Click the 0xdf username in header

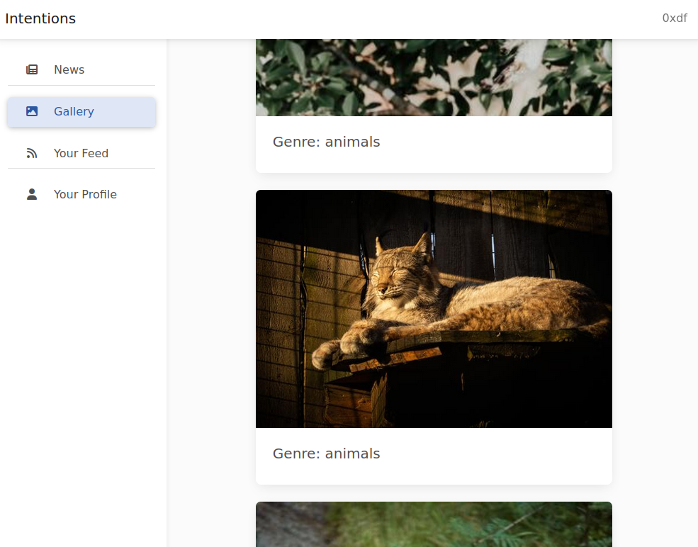pyautogui.click(x=674, y=18)
